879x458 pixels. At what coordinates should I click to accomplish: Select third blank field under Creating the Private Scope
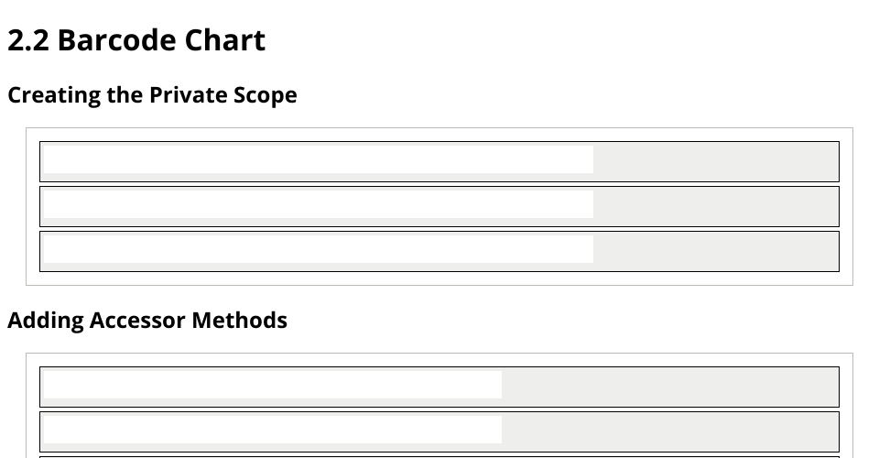click(x=319, y=249)
